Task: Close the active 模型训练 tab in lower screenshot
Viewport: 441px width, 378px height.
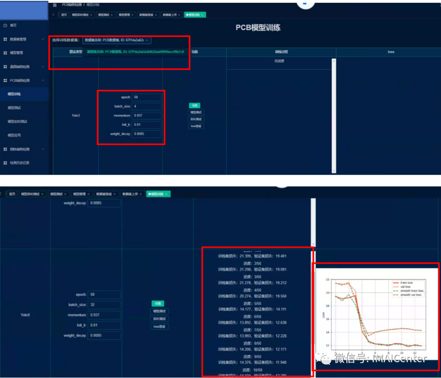Action: [166, 194]
